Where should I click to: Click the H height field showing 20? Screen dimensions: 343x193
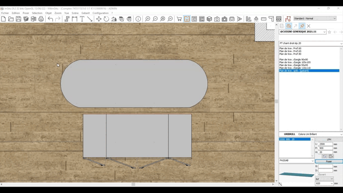pos(325,152)
